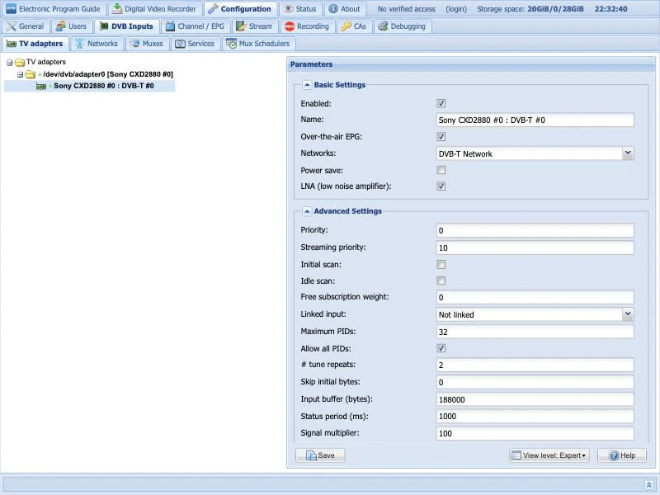Screen dimensions: 660x495
Task: Open the Status tab eye icon
Action: 288,9
